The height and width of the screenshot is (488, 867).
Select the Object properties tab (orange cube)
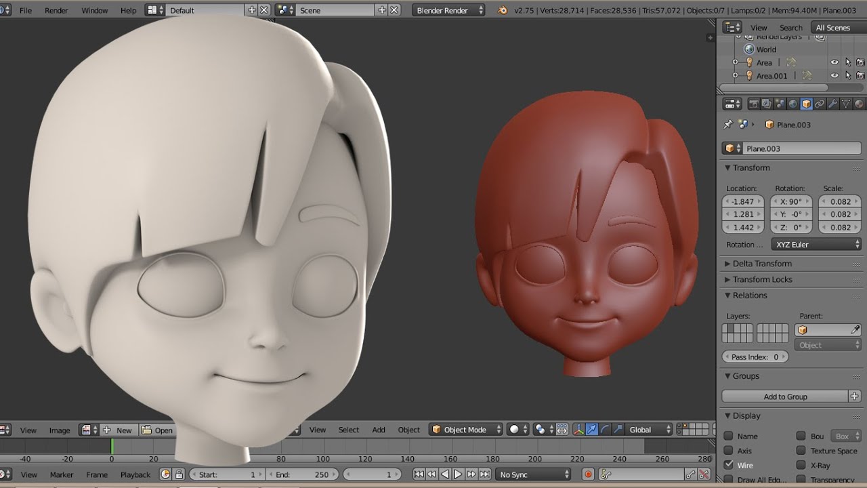pos(806,104)
